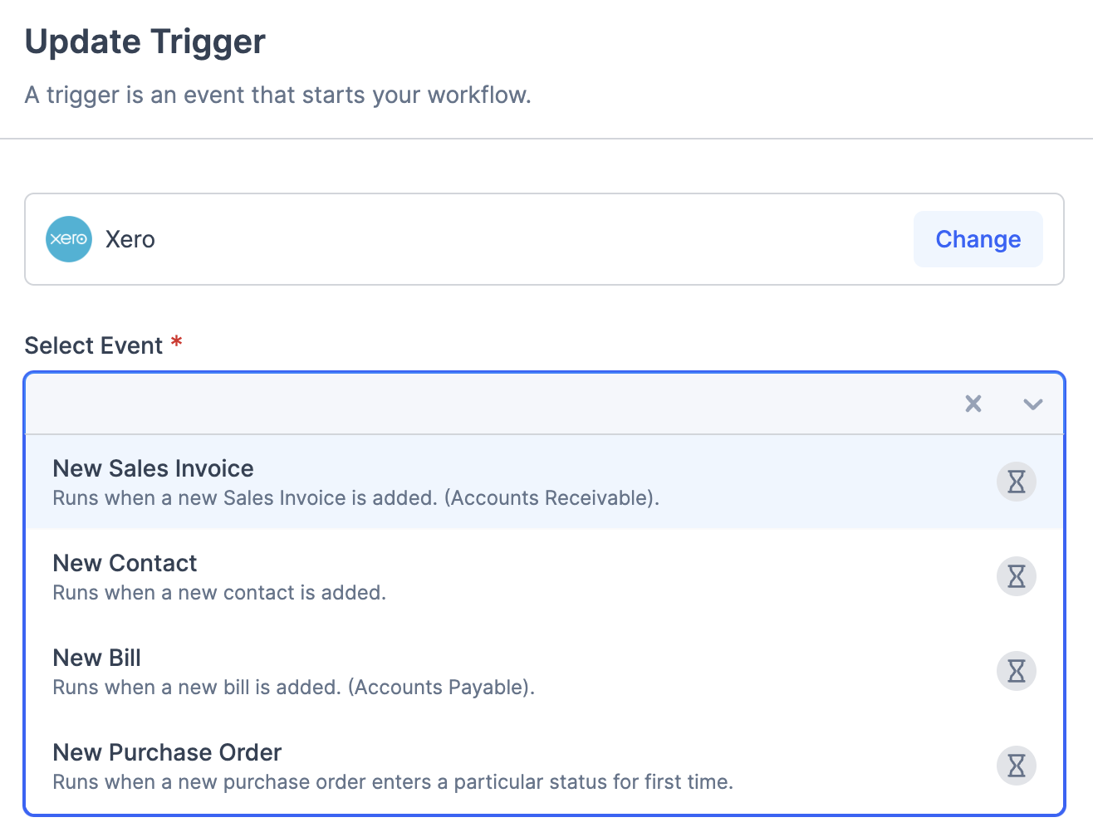Screen dimensions: 1093x837
Task: Click the hourglass icon beside New Sales Invoice
Action: coord(1016,482)
